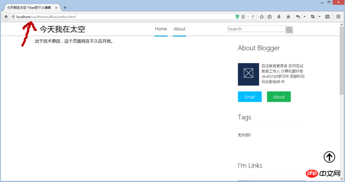345x182 pixels.
Task: Open a new tab with plus button
Action: tap(65, 8)
